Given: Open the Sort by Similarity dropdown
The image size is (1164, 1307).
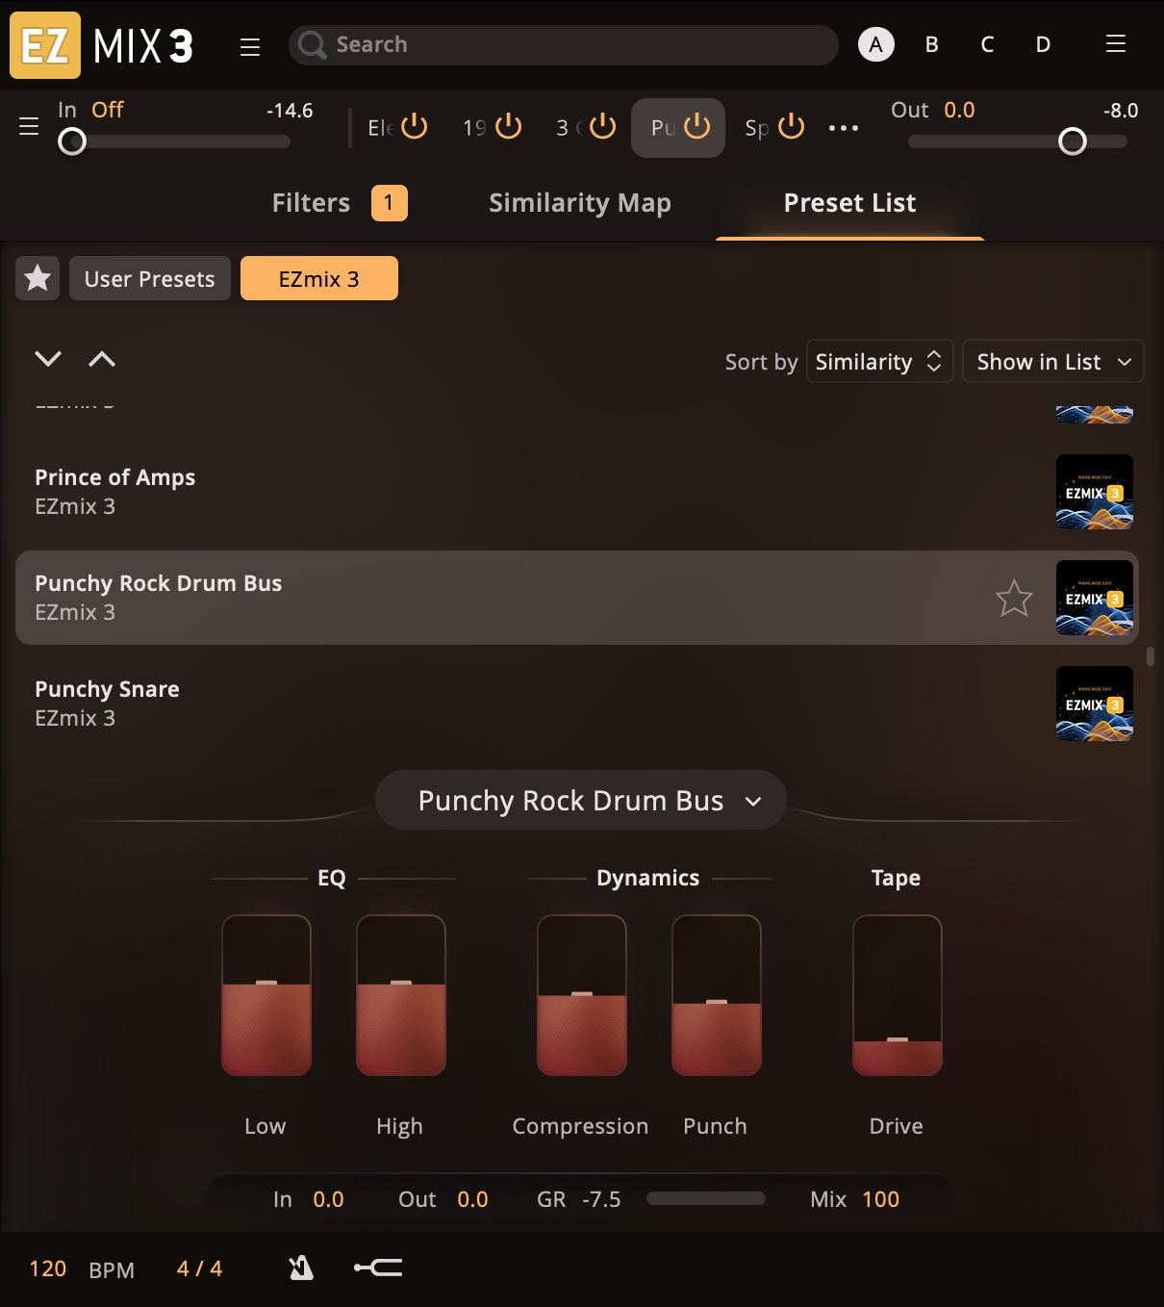Looking at the screenshot, I should point(878,362).
